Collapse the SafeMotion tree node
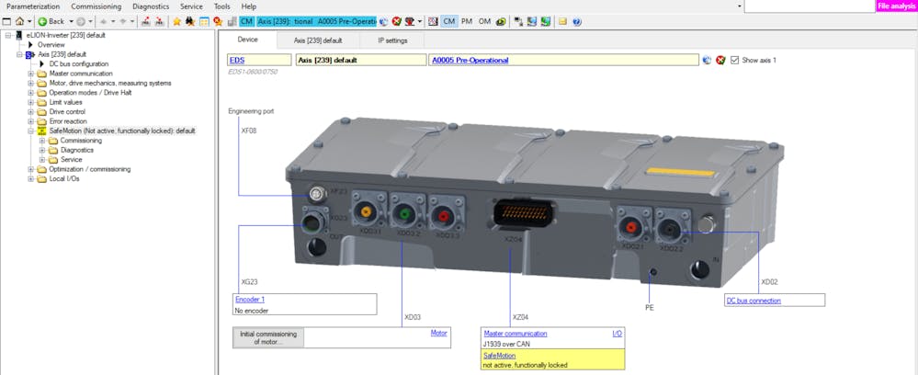 (30, 131)
